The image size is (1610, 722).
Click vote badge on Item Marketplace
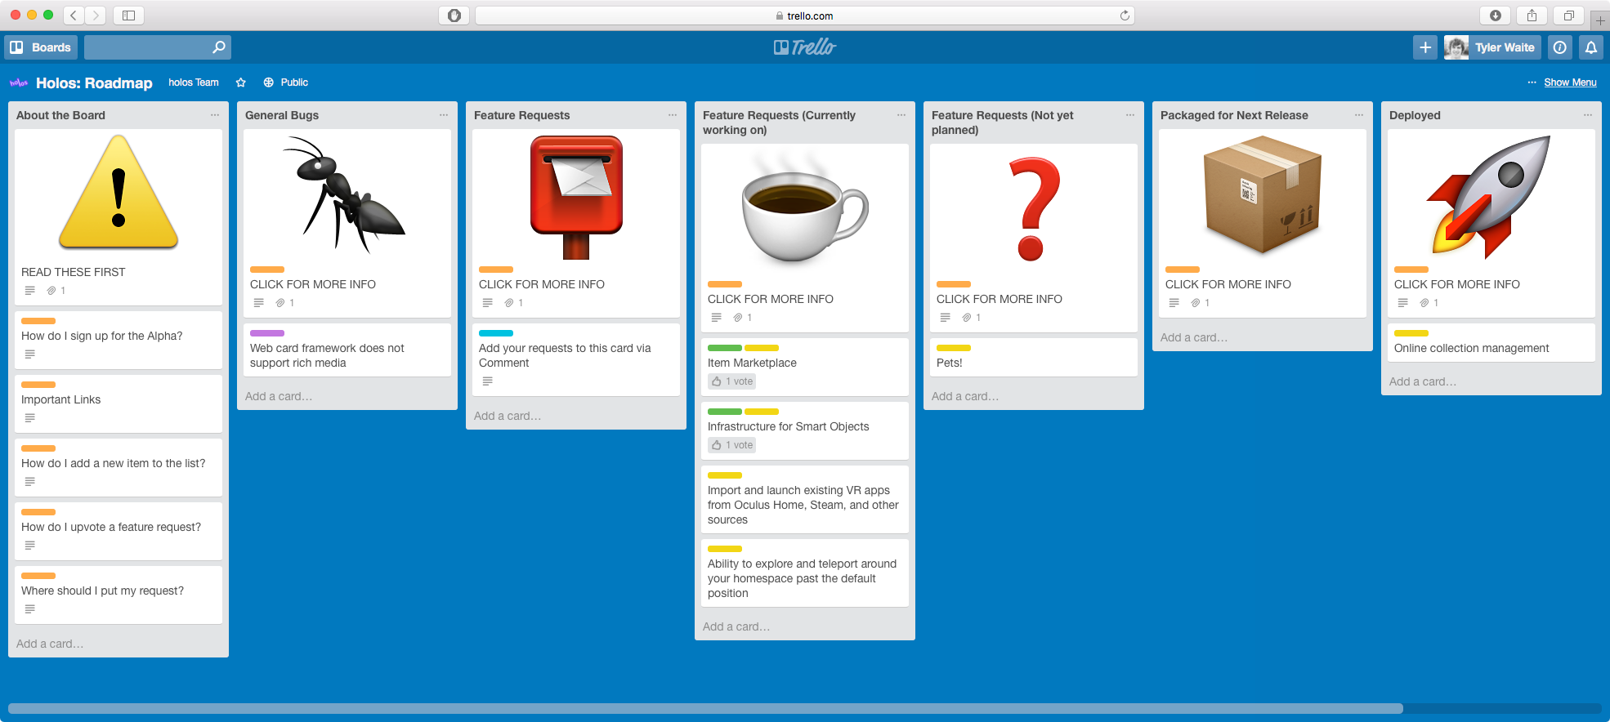[x=732, y=381]
